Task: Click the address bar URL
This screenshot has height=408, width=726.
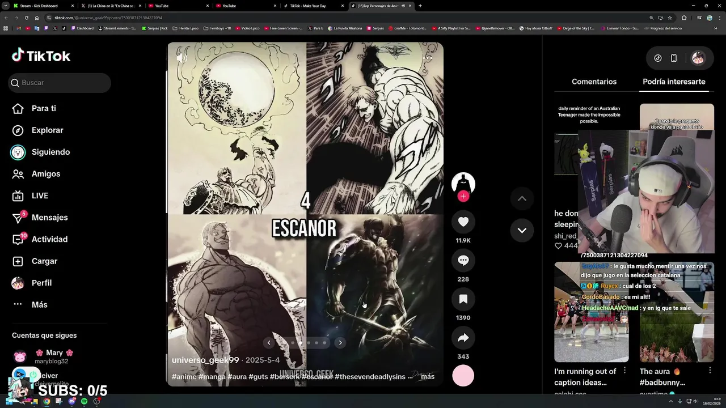Action: pyautogui.click(x=108, y=18)
